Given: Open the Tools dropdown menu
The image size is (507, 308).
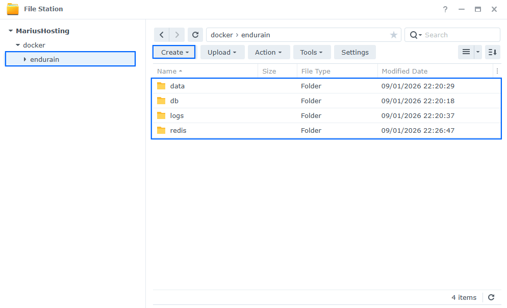Looking at the screenshot, I should [312, 52].
